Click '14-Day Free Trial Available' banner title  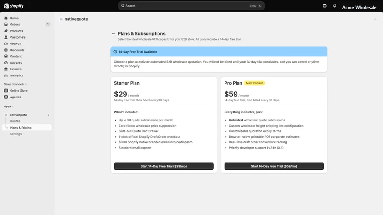[x=137, y=52]
